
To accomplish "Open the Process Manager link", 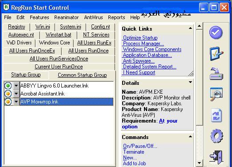I will [144, 44].
